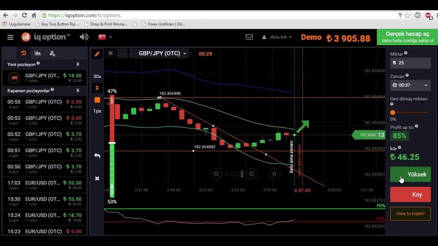
Task: Click the red Koy button
Action: point(410,194)
